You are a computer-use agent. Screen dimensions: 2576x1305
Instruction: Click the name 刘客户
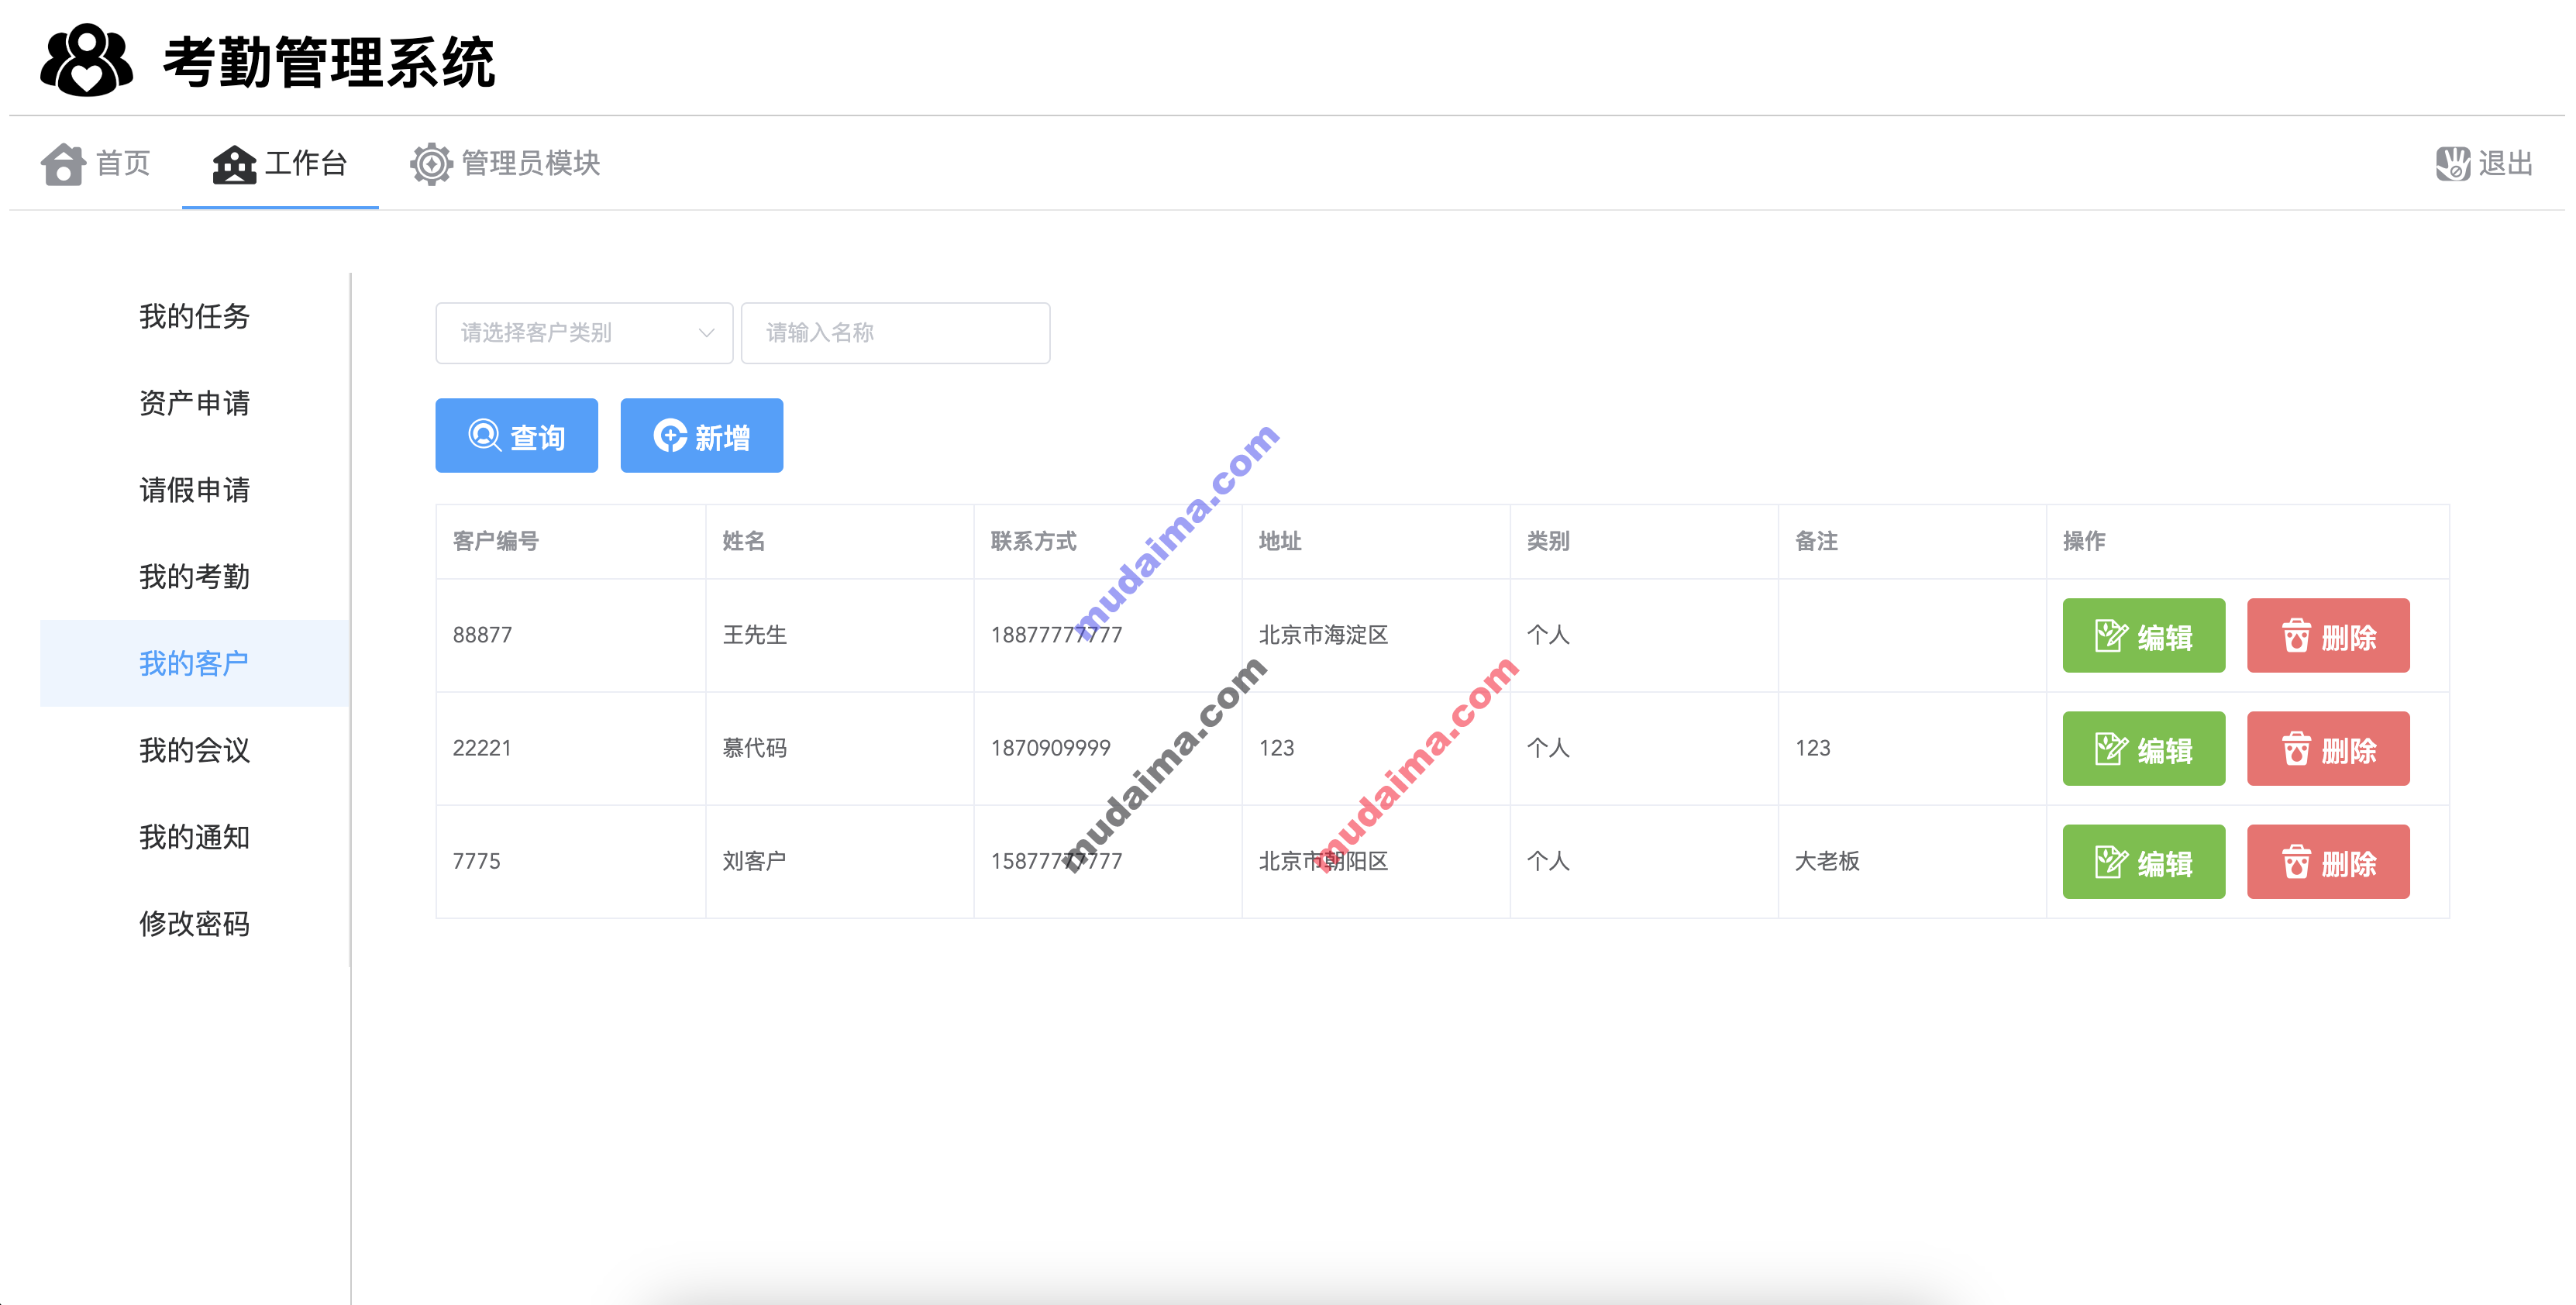pos(754,861)
